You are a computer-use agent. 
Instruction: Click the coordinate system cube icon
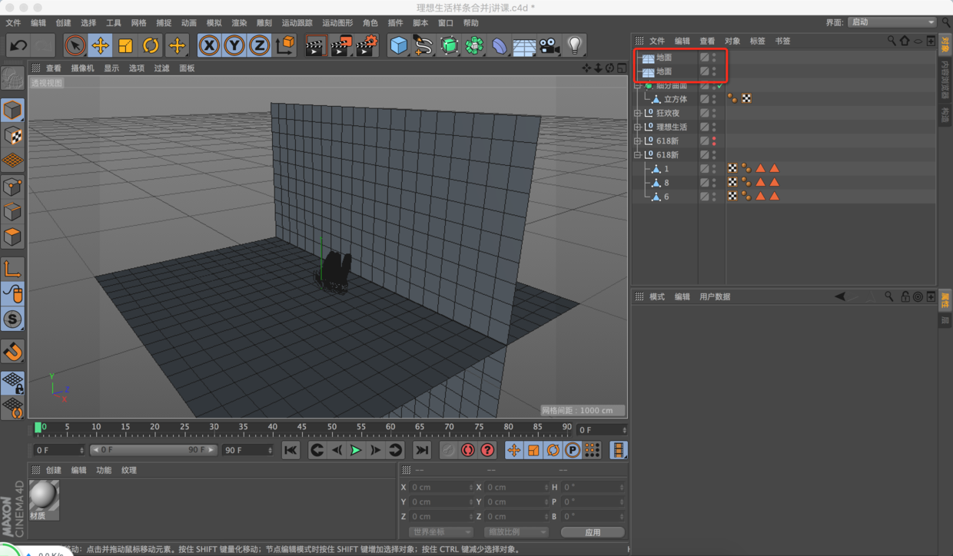[x=285, y=45]
